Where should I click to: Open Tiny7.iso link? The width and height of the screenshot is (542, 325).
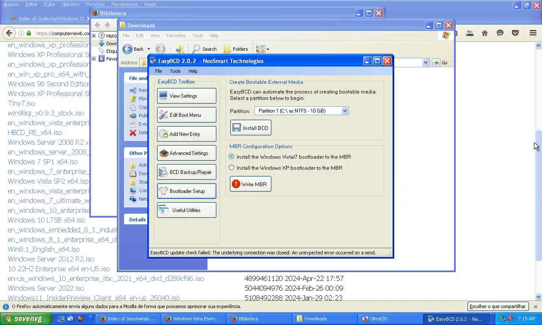(21, 103)
